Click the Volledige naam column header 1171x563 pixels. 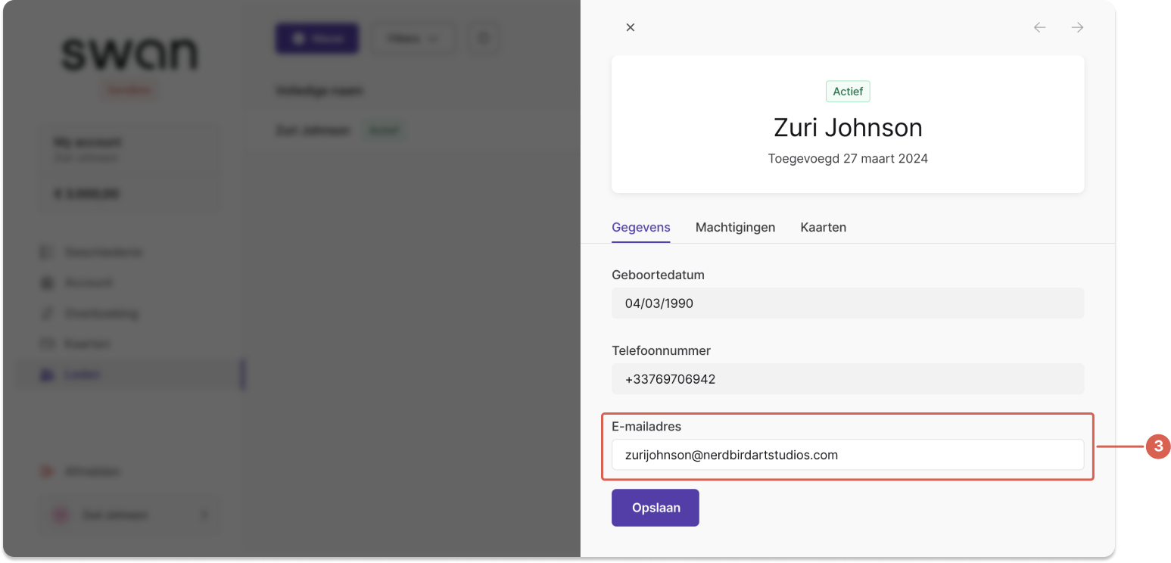(x=319, y=91)
